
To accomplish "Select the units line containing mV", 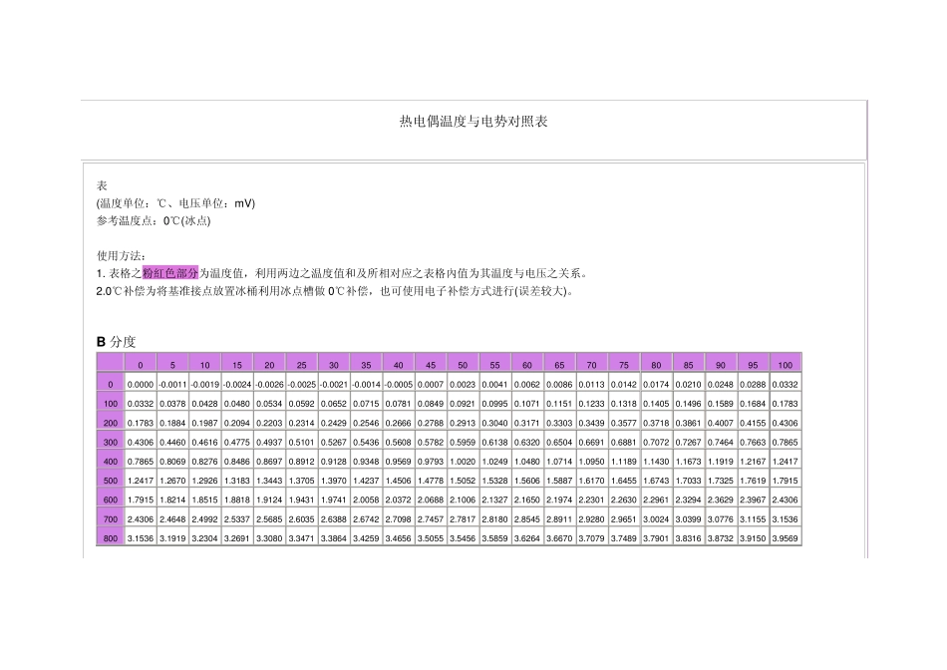I will [175, 203].
